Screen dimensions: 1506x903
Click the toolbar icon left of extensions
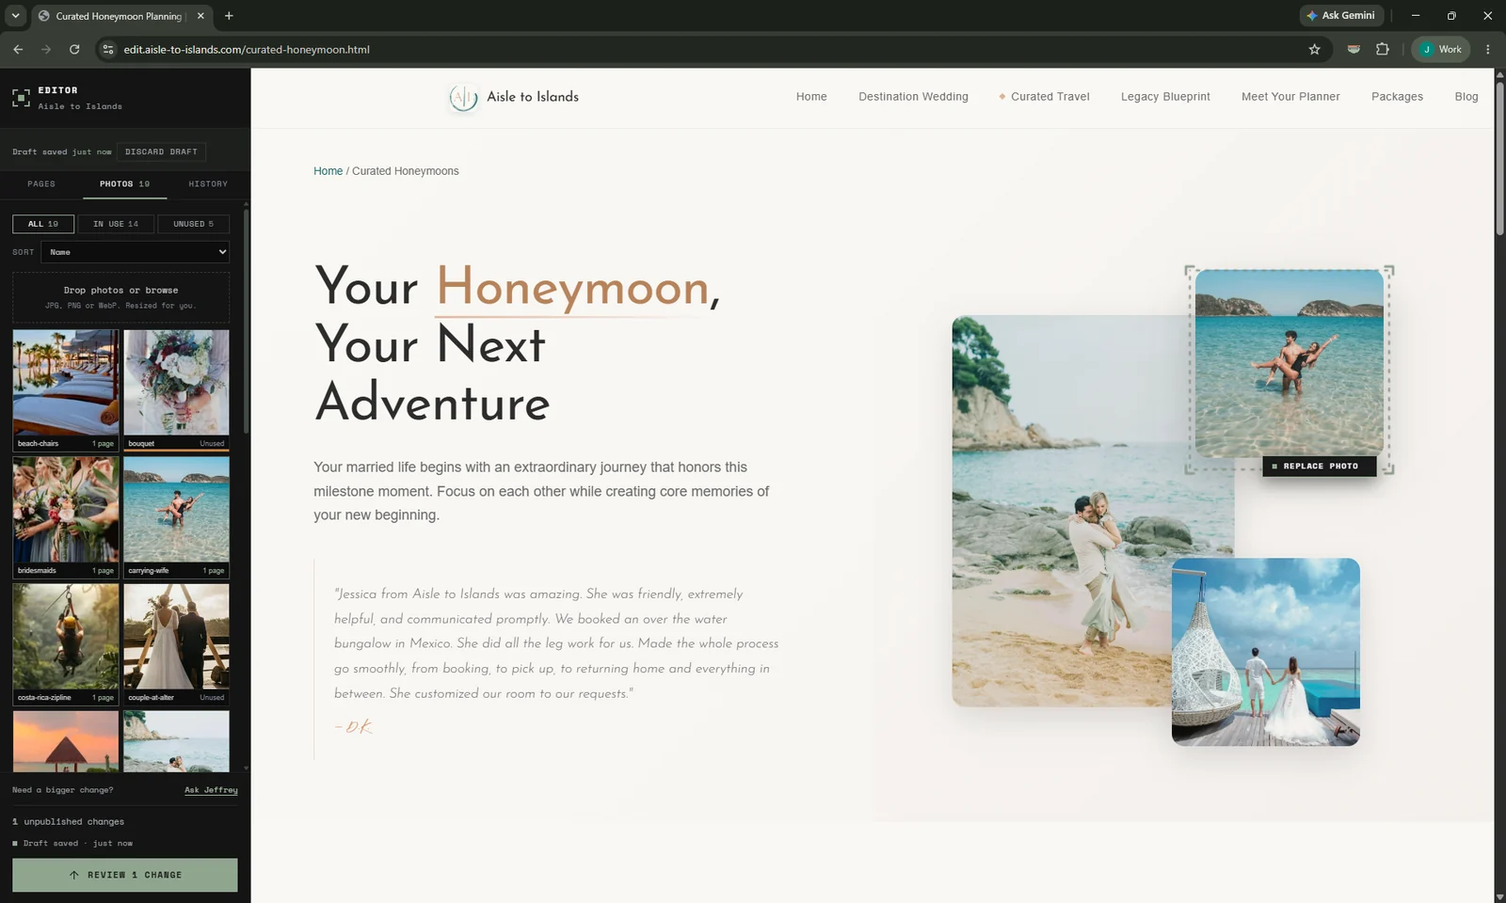tap(1354, 49)
